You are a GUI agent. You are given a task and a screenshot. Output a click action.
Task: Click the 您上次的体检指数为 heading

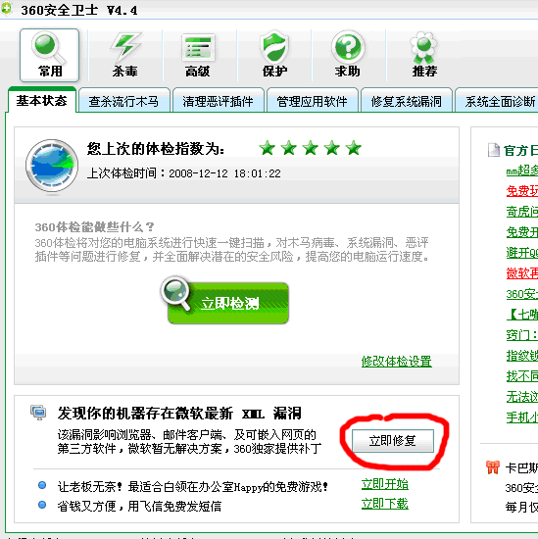pos(156,149)
